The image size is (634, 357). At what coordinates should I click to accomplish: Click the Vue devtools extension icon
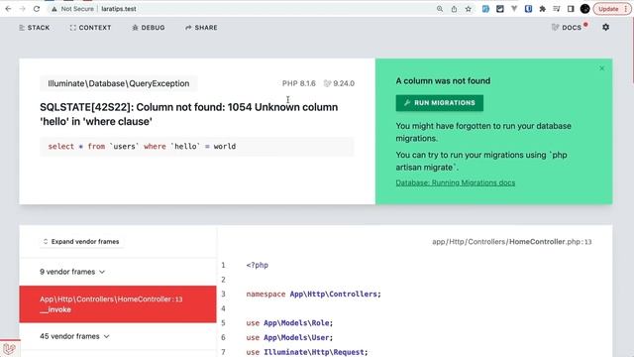(x=514, y=9)
